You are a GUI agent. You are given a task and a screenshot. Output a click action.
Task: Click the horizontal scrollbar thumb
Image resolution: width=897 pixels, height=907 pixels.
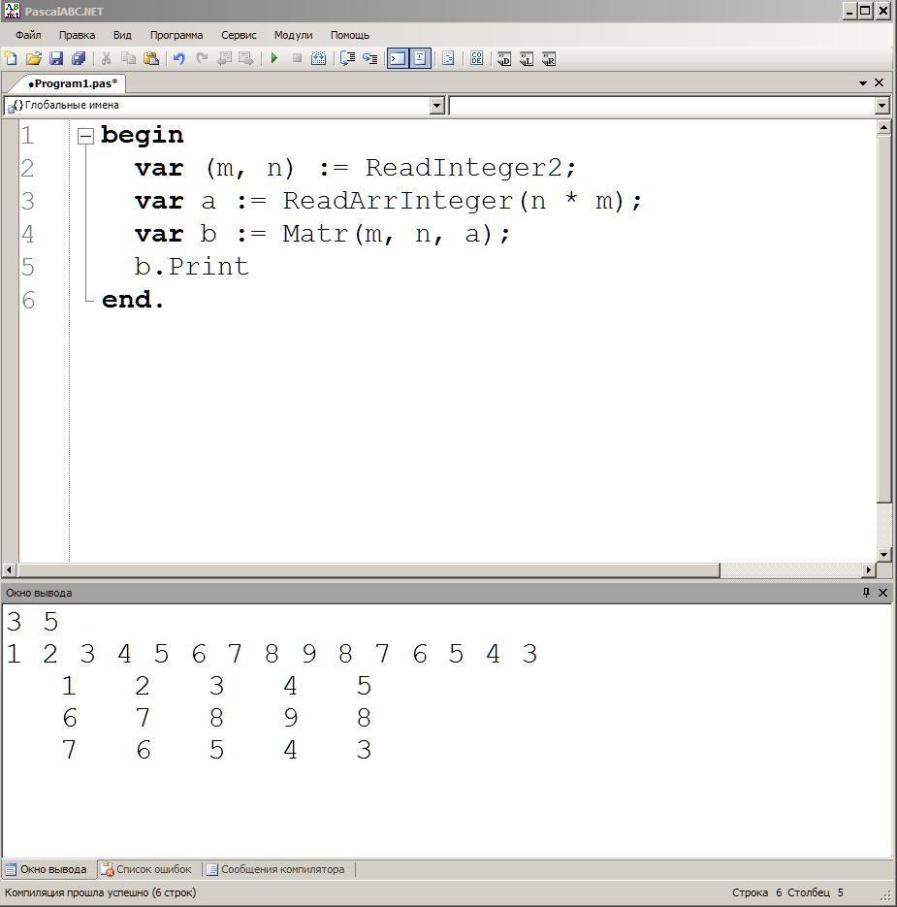[368, 569]
